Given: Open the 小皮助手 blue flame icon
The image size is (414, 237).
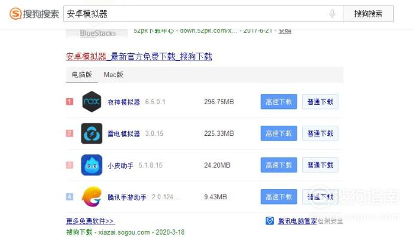Looking at the screenshot, I should pos(92,165).
